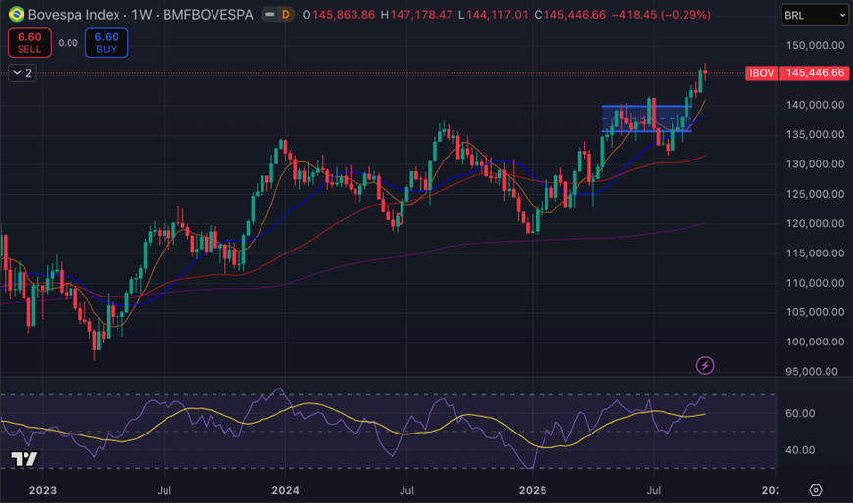This screenshot has width=853, height=503.
Task: Click the 0.00 spread value
Action: click(68, 43)
